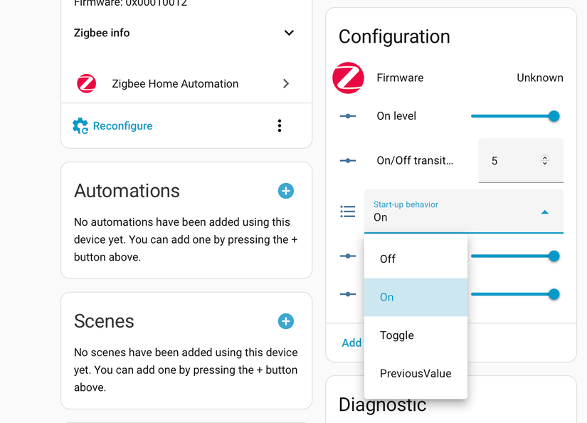The width and height of the screenshot is (587, 423).
Task: Collapse the Start-up behavior dropdown
Action: [544, 212]
